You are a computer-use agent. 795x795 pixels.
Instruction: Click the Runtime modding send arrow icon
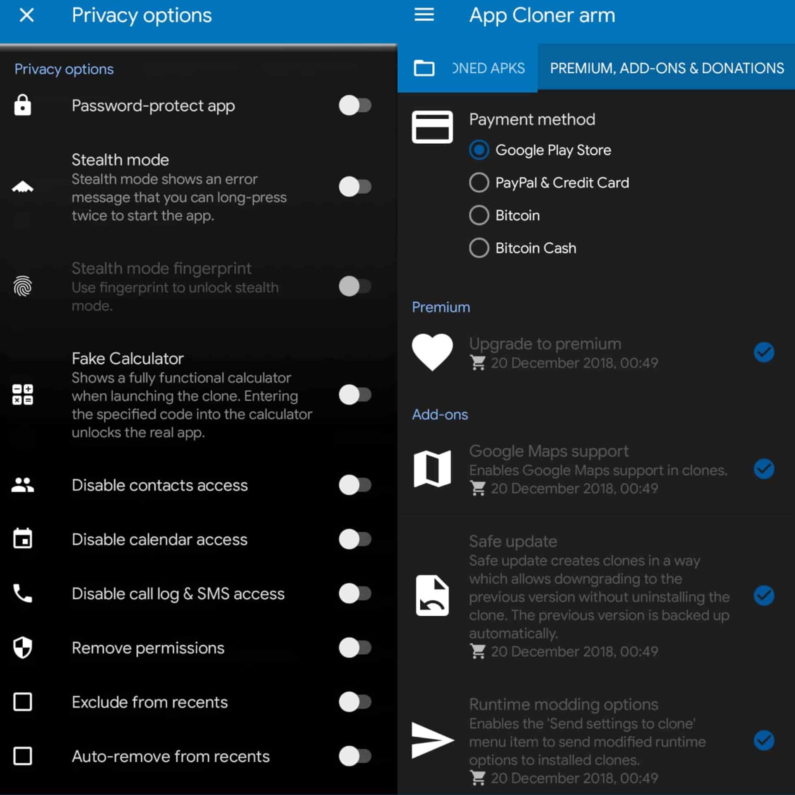click(x=433, y=740)
